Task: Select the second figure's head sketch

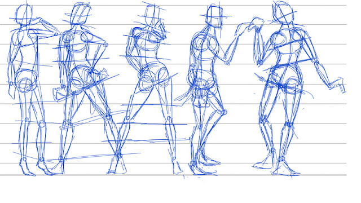Action: pyautogui.click(x=80, y=14)
